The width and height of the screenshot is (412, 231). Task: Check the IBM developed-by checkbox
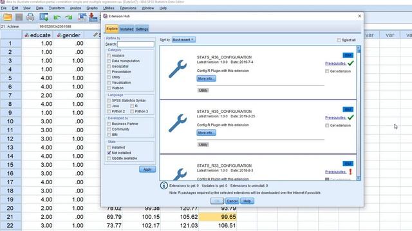tap(109, 135)
